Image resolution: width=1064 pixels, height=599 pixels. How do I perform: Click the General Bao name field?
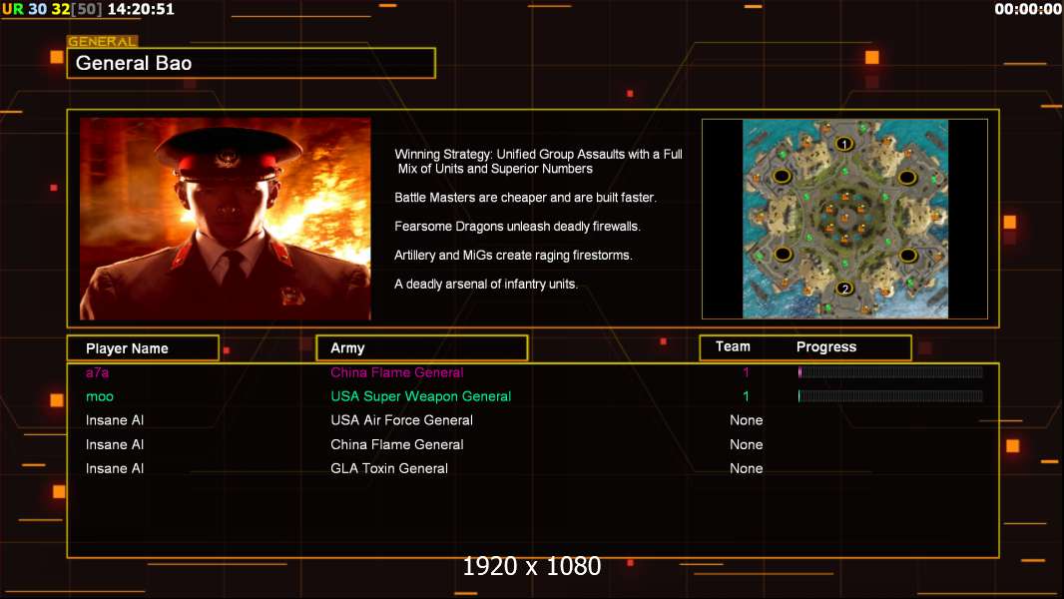coord(252,63)
